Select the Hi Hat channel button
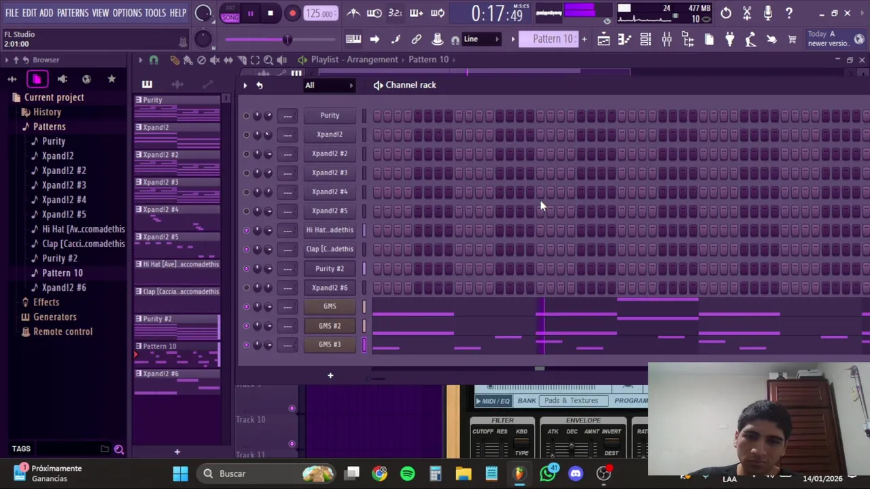The image size is (870, 489). coord(330,230)
